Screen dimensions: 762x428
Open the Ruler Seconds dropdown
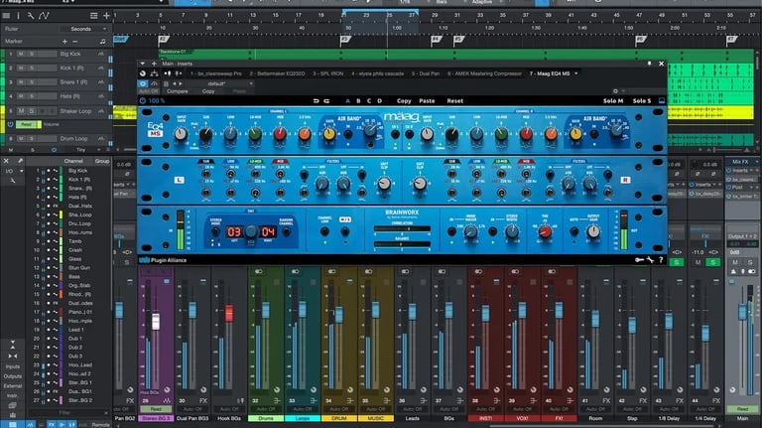83,29
